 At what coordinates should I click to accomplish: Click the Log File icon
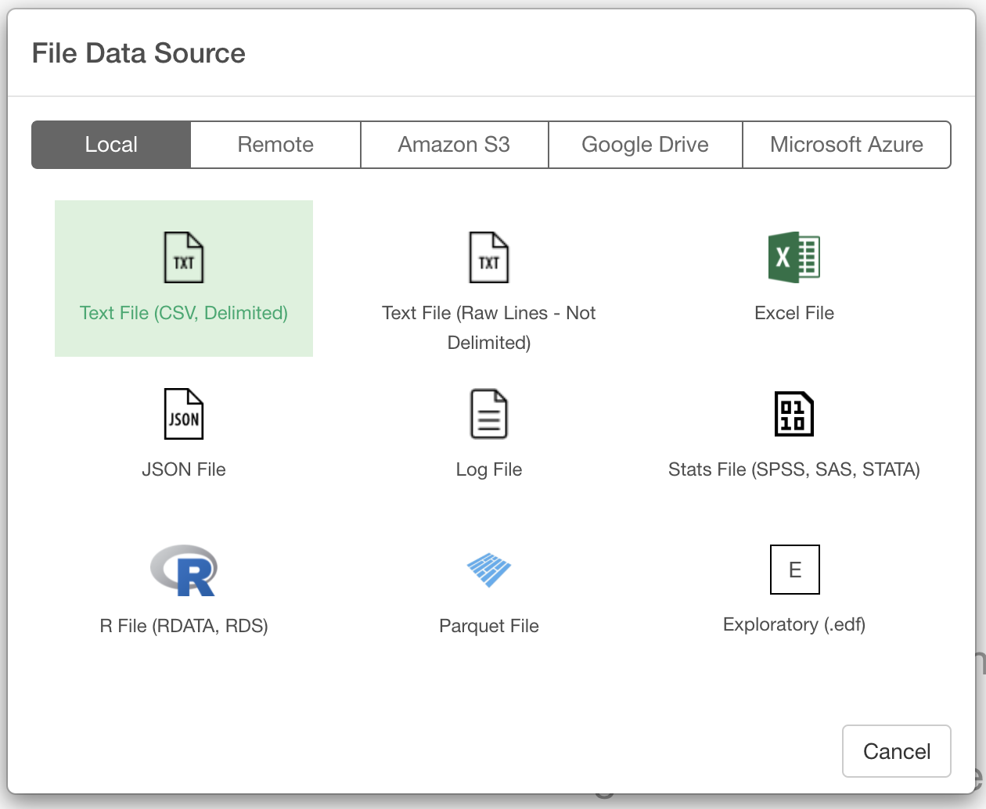tap(488, 414)
